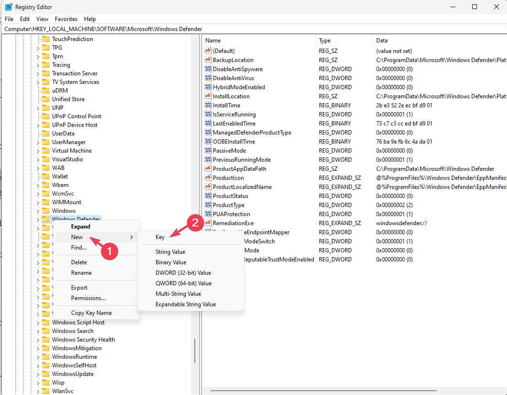Screen dimensions: 507x395
Task: Click the Name column header
Action: point(259,41)
